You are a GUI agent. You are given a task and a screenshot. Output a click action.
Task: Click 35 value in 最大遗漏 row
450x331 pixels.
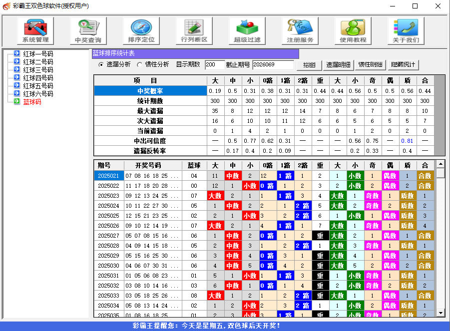(215, 111)
